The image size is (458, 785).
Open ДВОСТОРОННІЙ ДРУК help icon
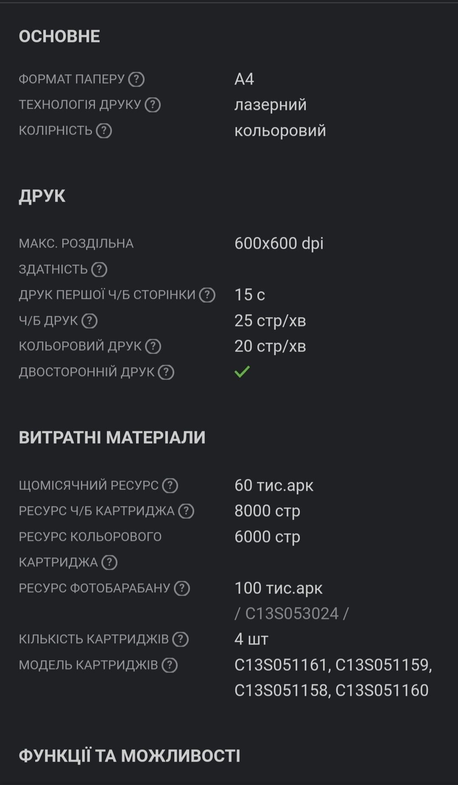[x=166, y=372]
